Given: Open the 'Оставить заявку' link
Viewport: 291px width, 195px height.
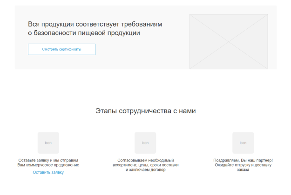Looking at the screenshot, I should click(48, 172).
